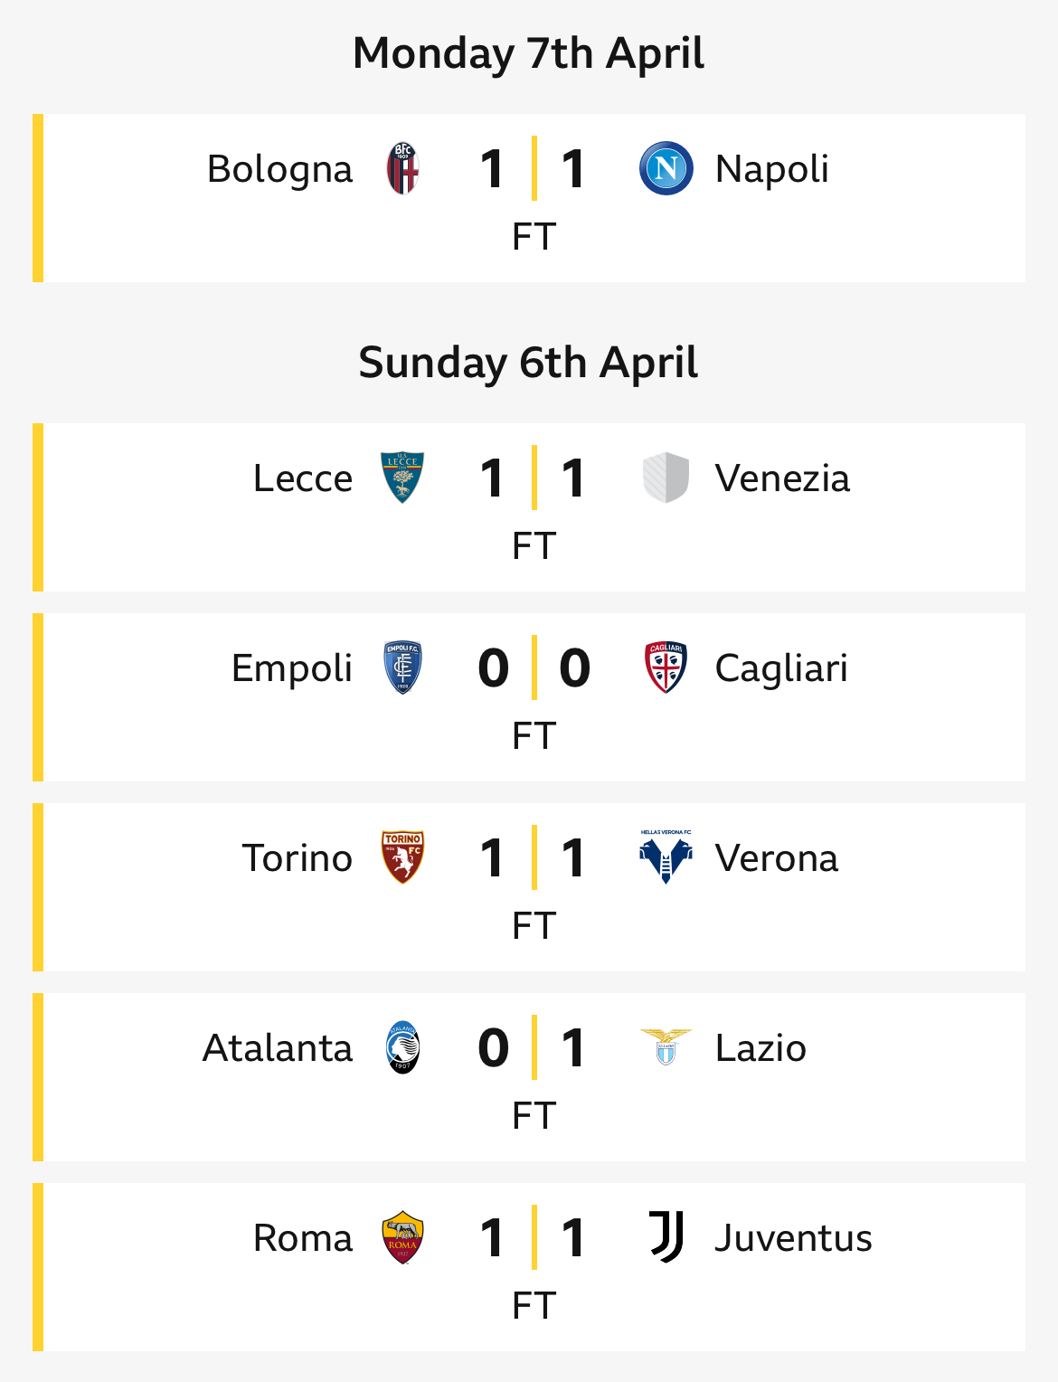1058x1382 pixels.
Task: Open the Bologna team name link
Action: point(279,170)
